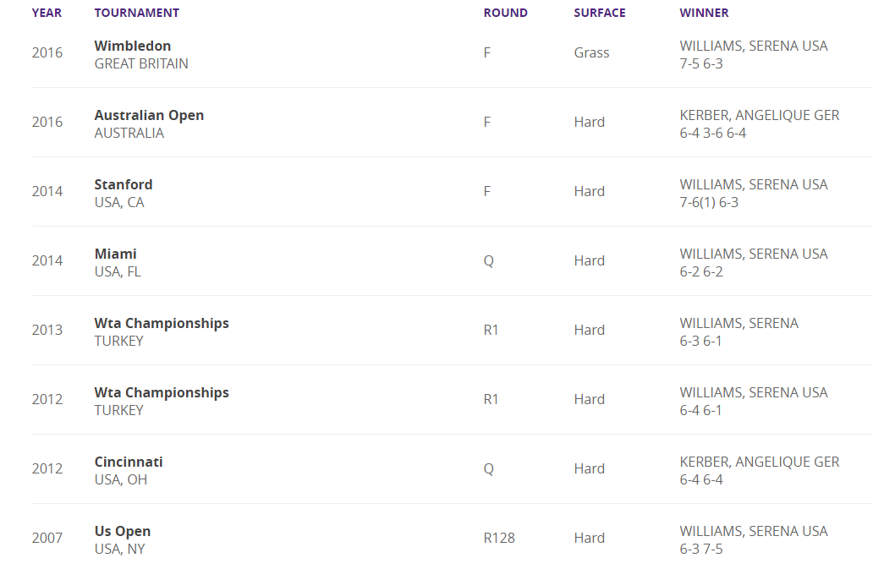Click round F in the Wimbledon row

click(487, 52)
